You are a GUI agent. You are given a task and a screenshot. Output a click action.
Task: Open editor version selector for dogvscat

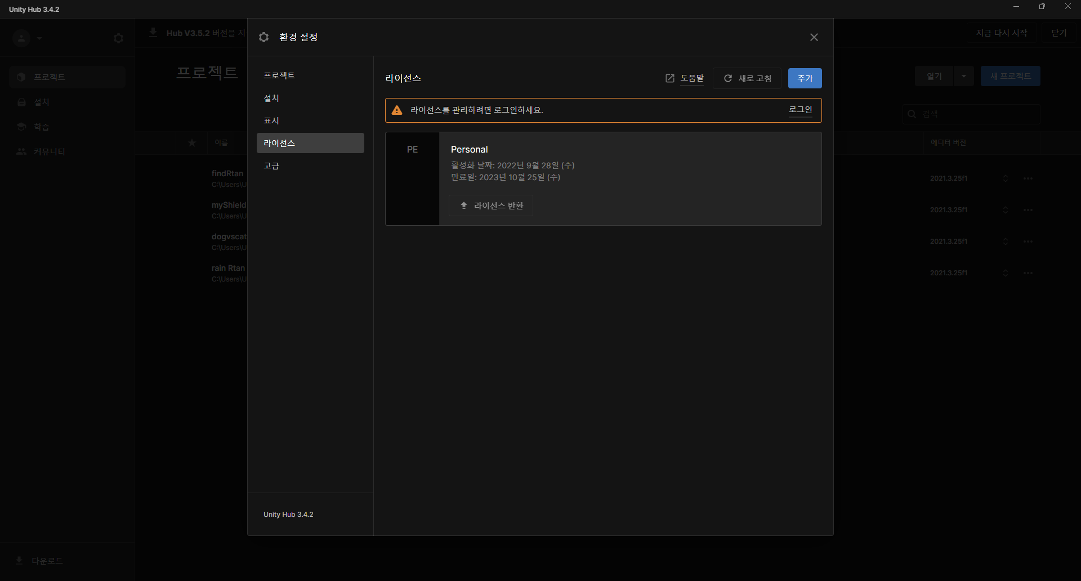pos(1006,242)
